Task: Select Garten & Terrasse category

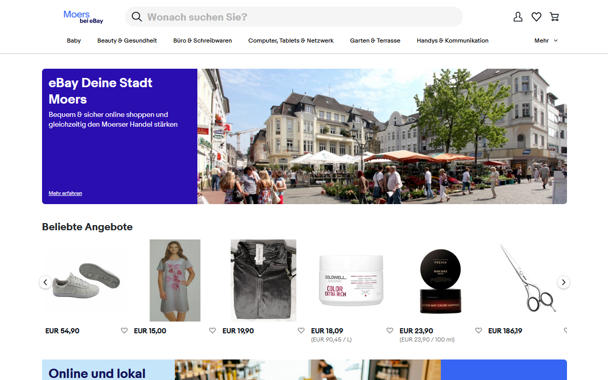Action: click(x=375, y=41)
